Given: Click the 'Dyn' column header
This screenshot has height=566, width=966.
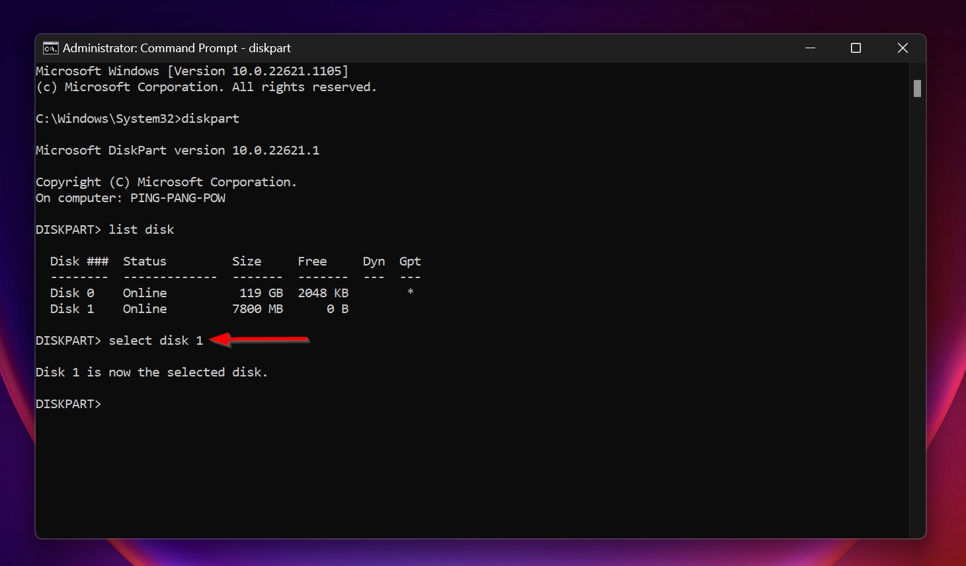Looking at the screenshot, I should 374,262.
